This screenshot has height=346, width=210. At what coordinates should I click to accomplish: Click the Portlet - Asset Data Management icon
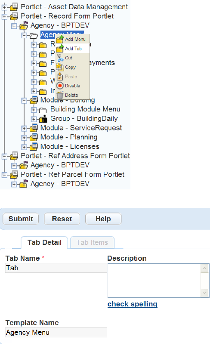(14, 7)
